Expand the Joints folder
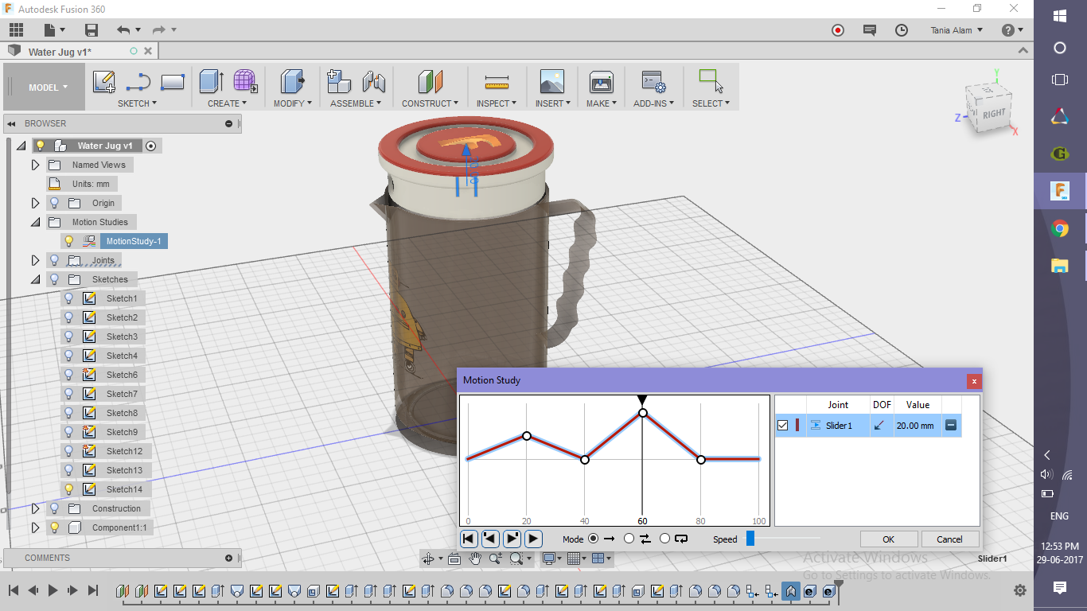 (x=35, y=260)
